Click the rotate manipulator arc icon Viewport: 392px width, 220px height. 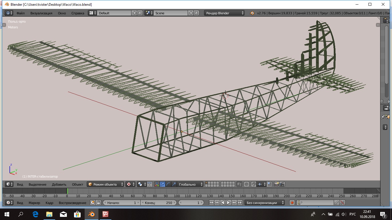(168, 184)
